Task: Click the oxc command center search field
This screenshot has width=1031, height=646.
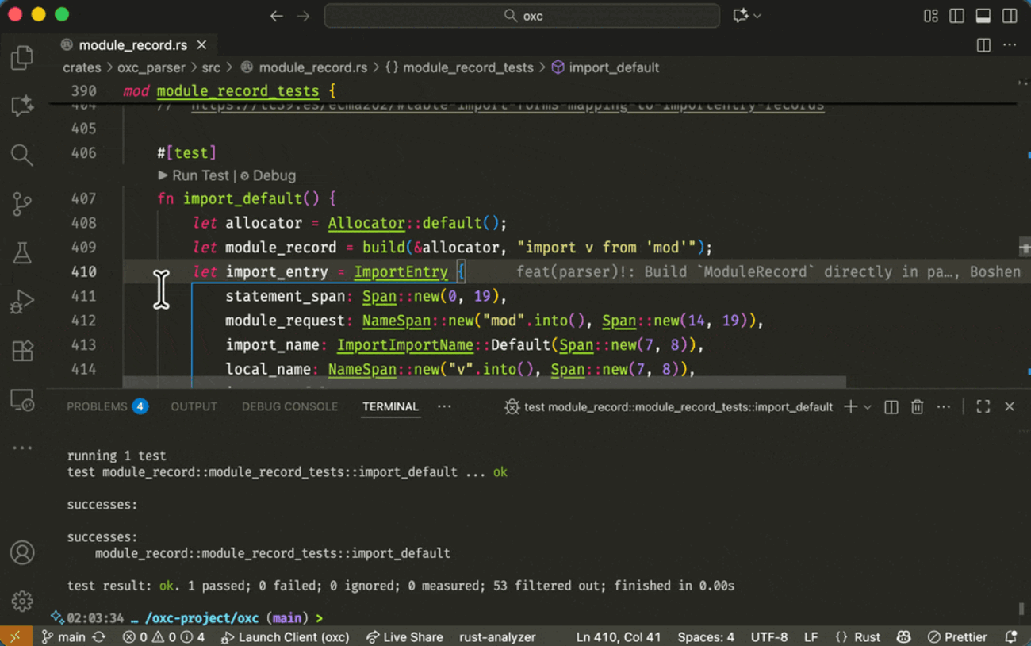Action: (x=522, y=16)
